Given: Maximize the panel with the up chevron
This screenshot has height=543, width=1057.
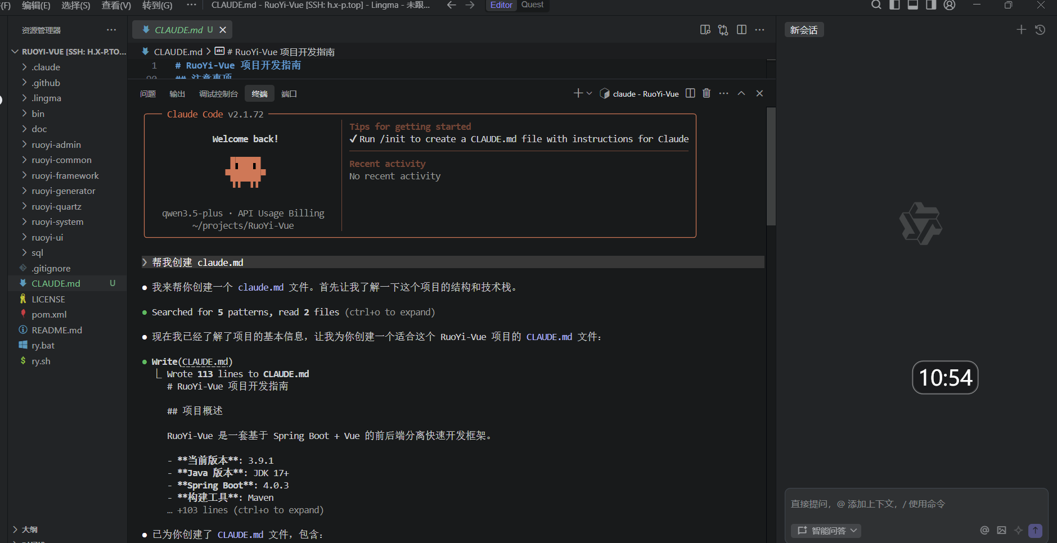Looking at the screenshot, I should [741, 93].
